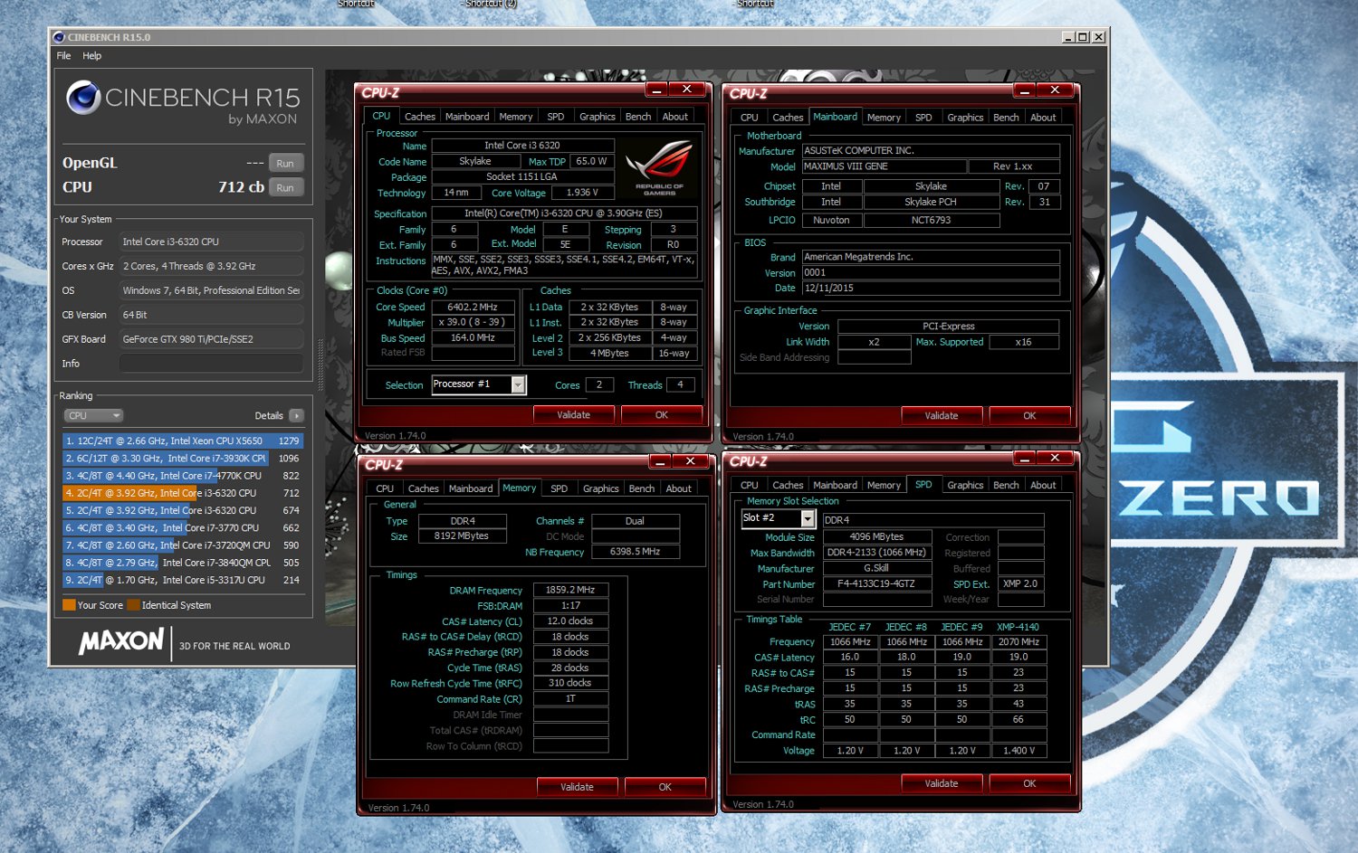Close the SPD CPU-Z window
Image resolution: width=1358 pixels, height=853 pixels.
[1055, 458]
